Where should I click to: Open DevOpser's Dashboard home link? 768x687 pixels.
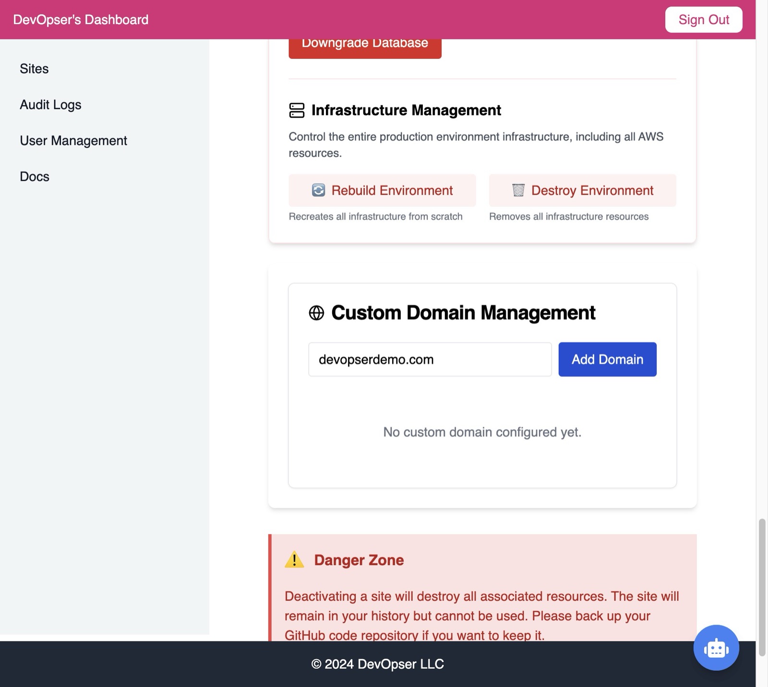coord(81,20)
